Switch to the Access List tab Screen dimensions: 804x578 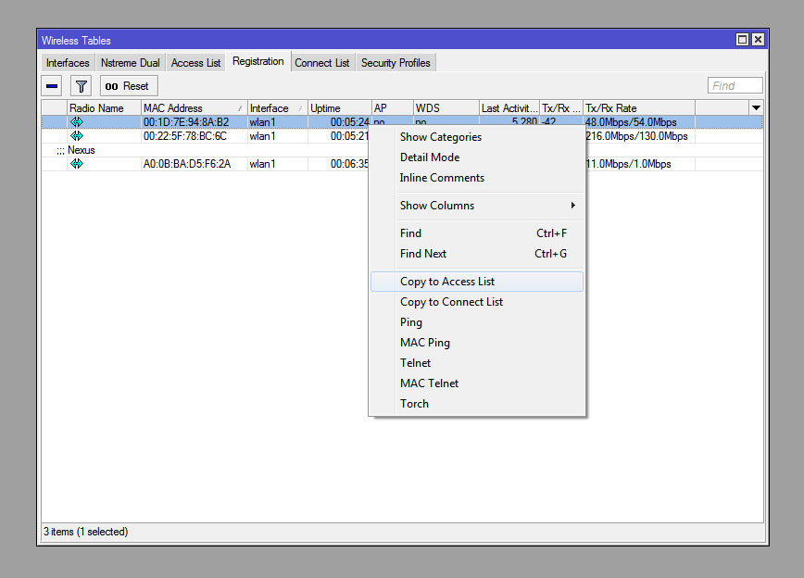(195, 63)
